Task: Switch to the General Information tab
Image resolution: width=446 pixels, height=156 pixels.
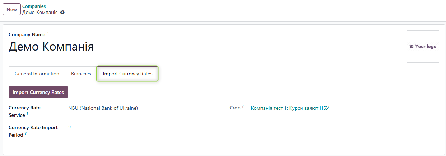Action: [37, 74]
